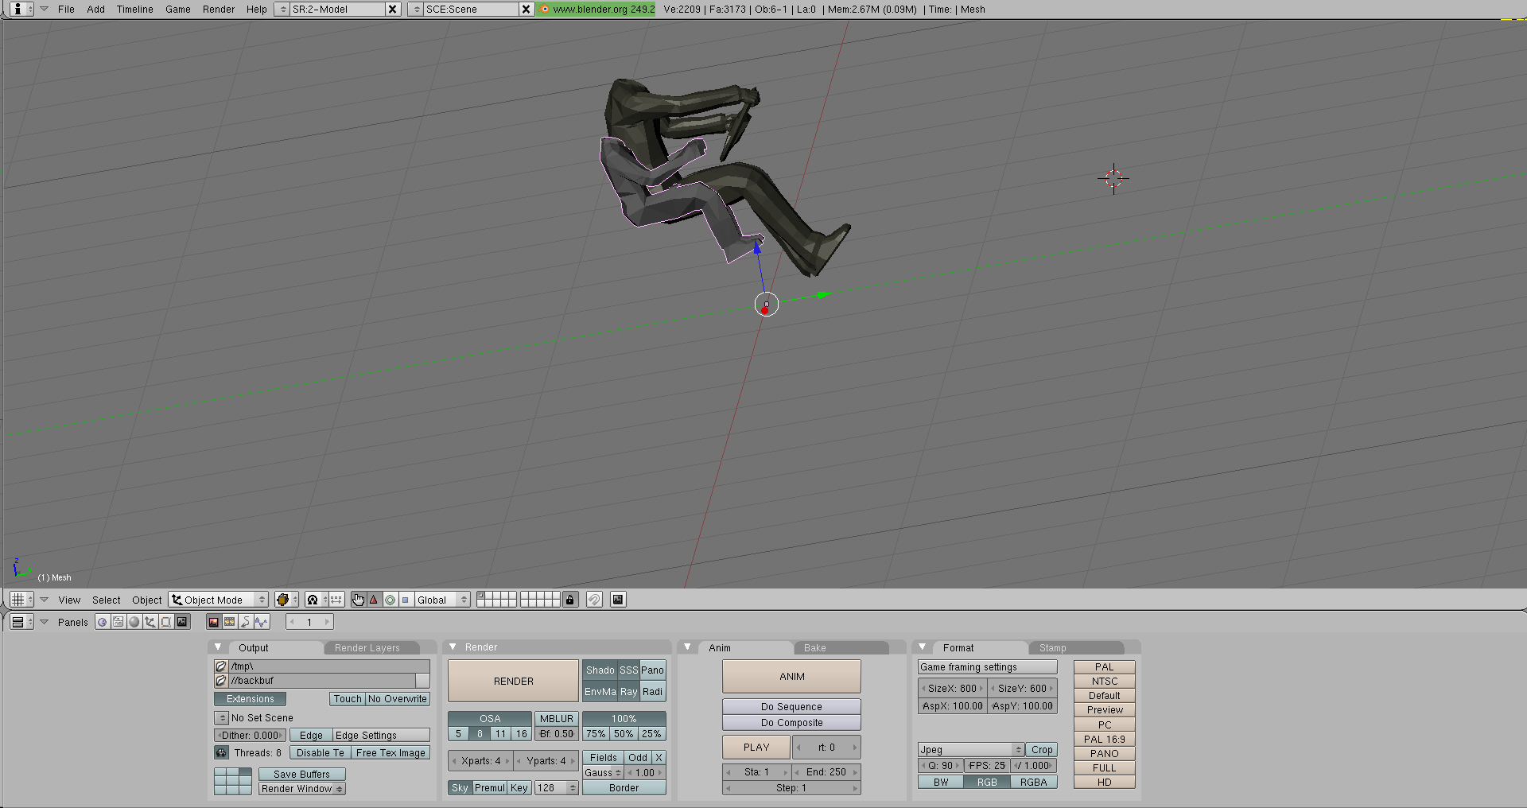Toggle the snap magnet icon
Screen dimensions: 1527x808
coord(594,600)
